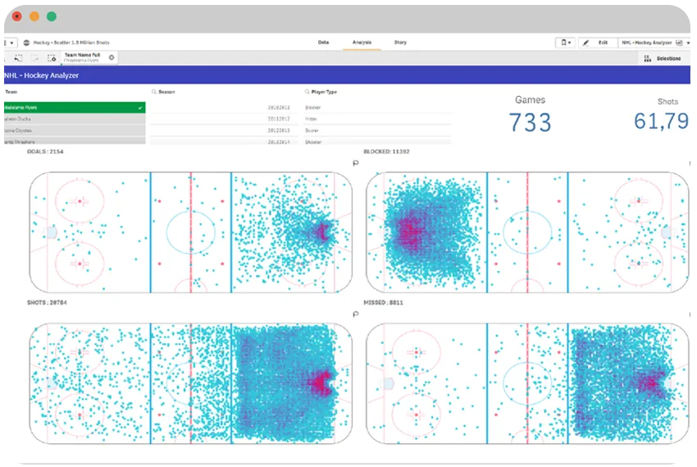Click the step back selection icon
The height and width of the screenshot is (467, 697).
(18, 57)
